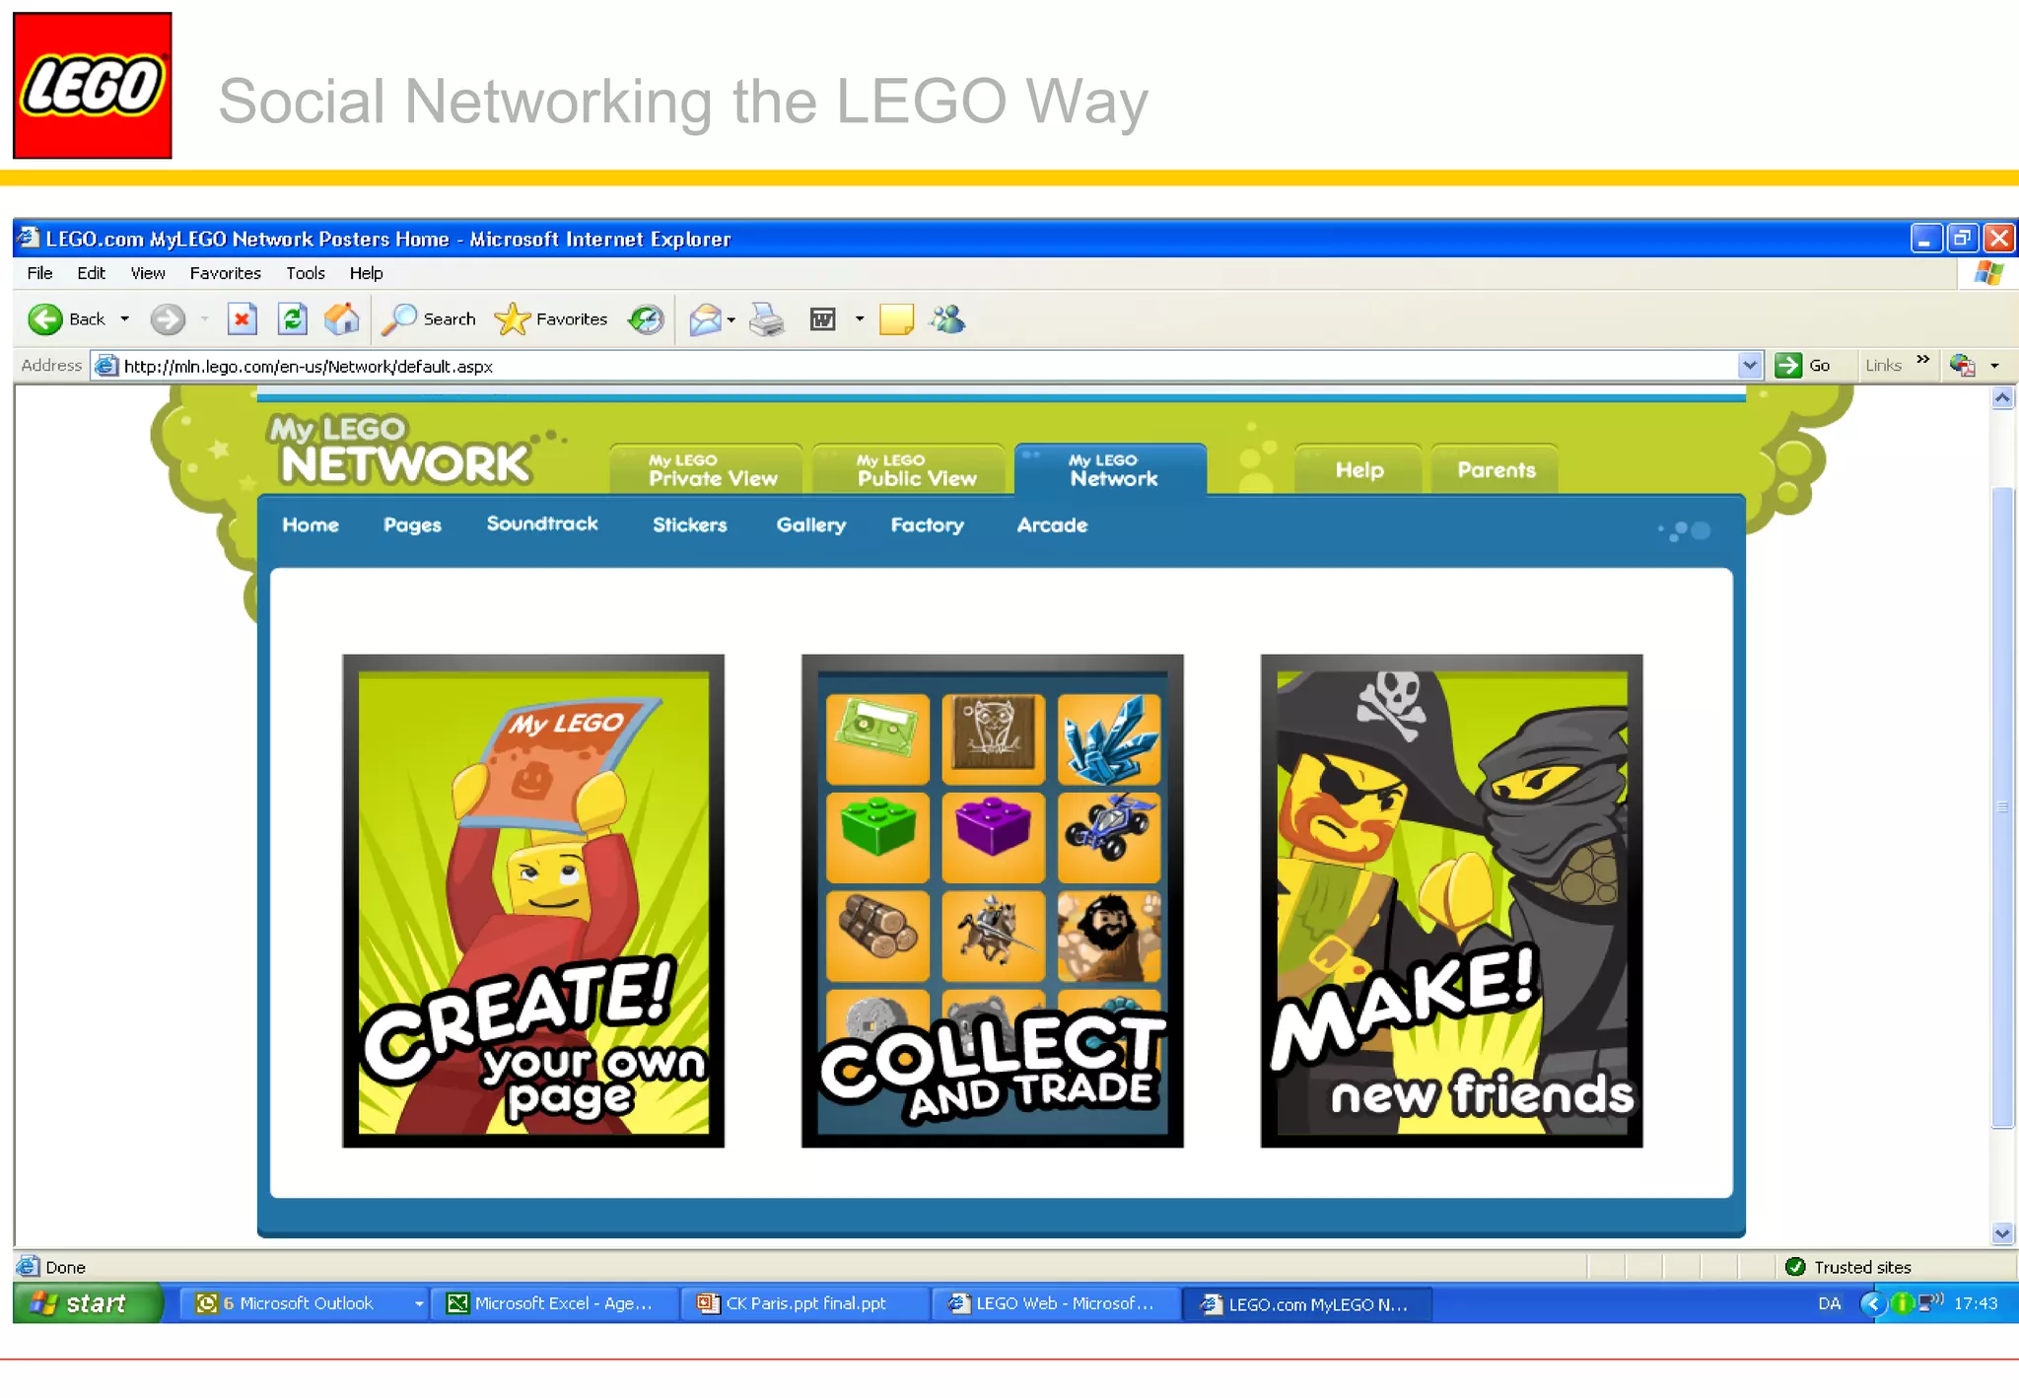Click the DA language indicator
The image size is (2019, 1398).
coord(1829,1303)
